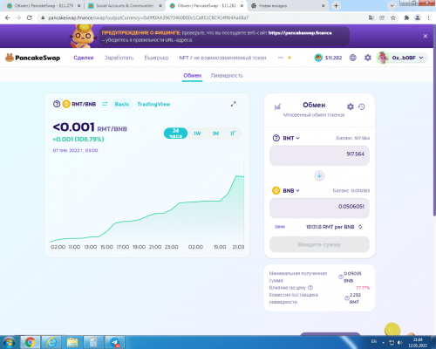Switch to Новая вкладка browser tab
The image size is (436, 349).
288,6
